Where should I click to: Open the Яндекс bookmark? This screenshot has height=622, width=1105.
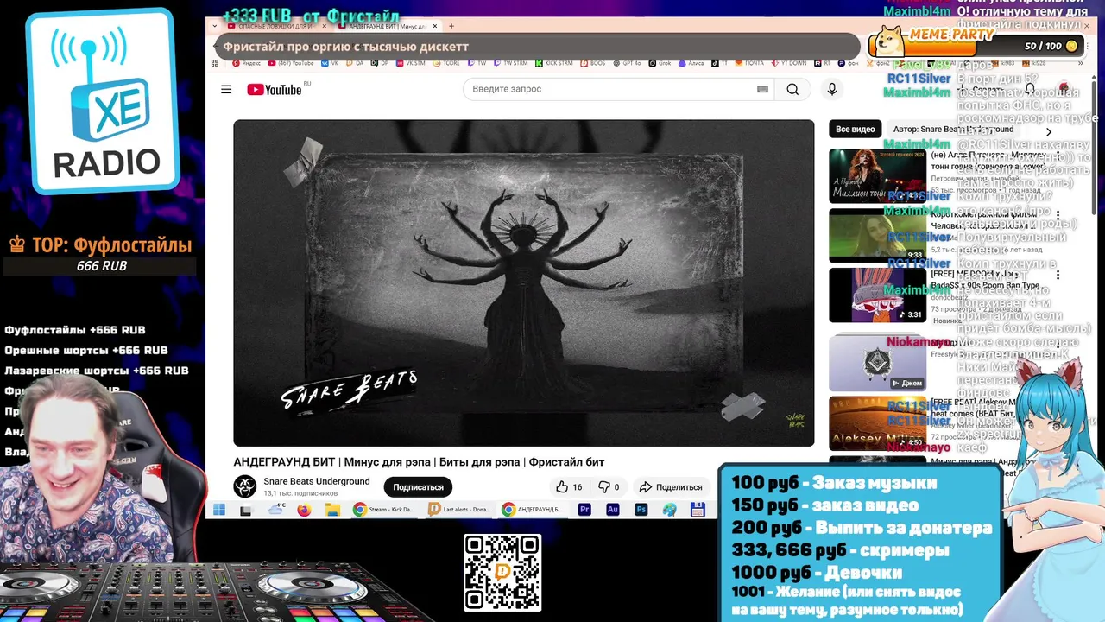[246, 63]
